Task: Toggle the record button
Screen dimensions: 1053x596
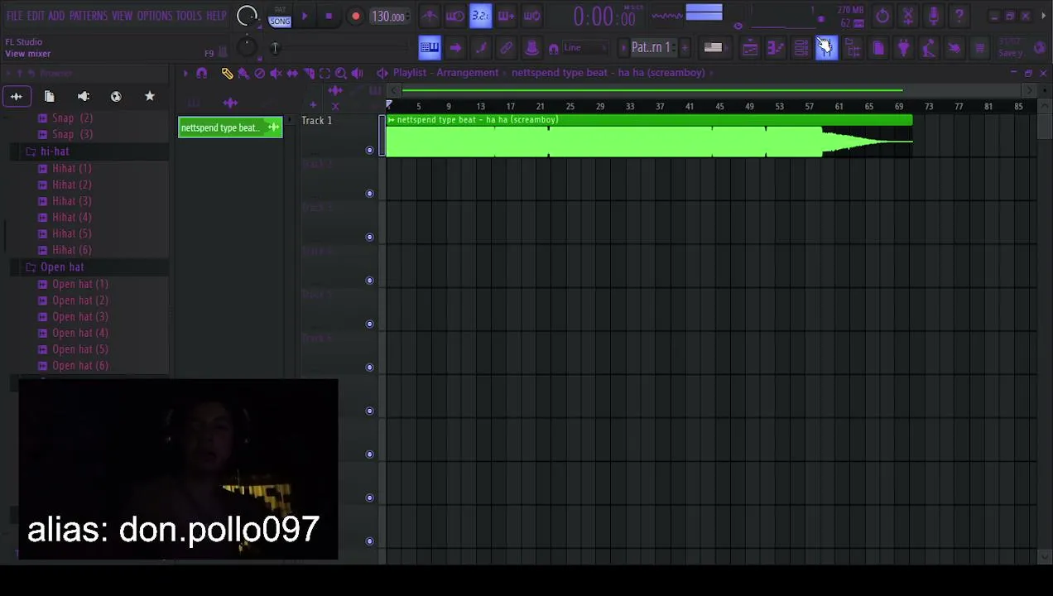Action: pos(355,16)
